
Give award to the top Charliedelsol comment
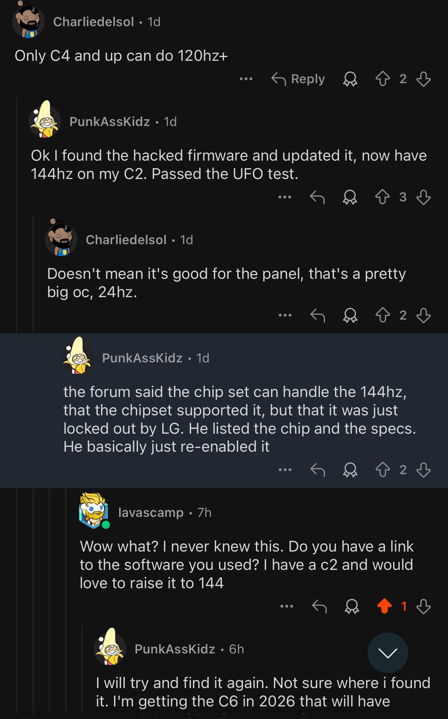click(x=350, y=79)
